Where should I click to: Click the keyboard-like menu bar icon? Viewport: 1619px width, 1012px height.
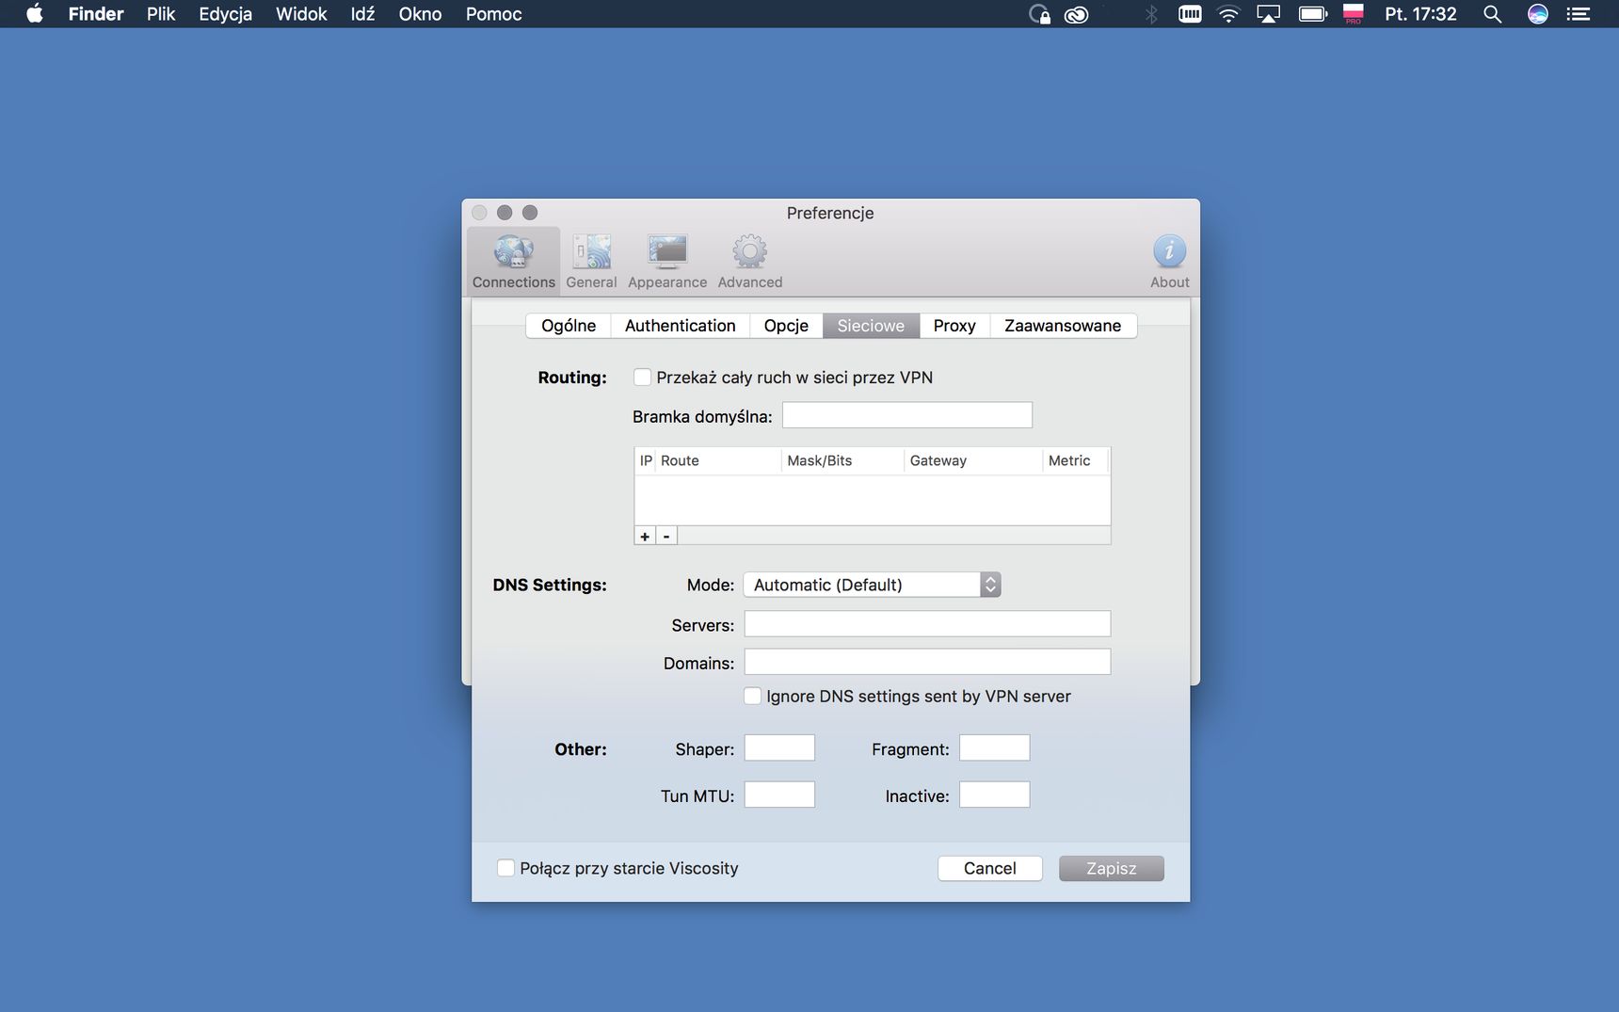tap(1190, 14)
